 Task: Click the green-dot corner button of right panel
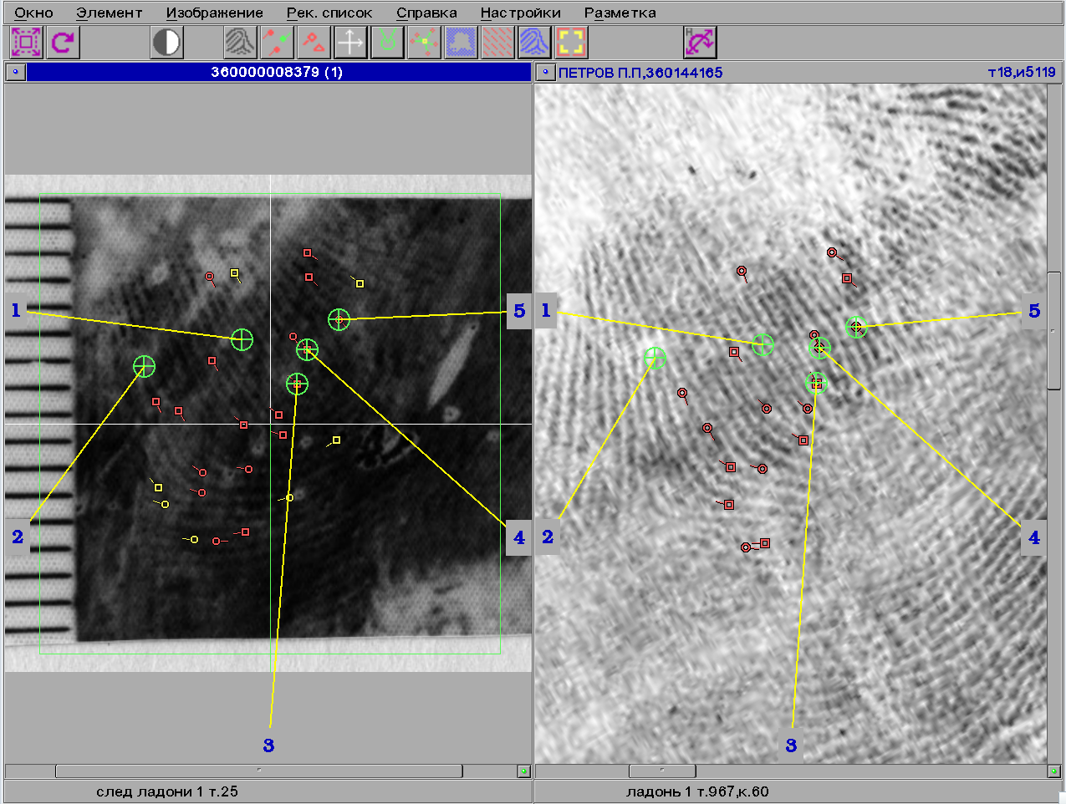[x=1054, y=771]
